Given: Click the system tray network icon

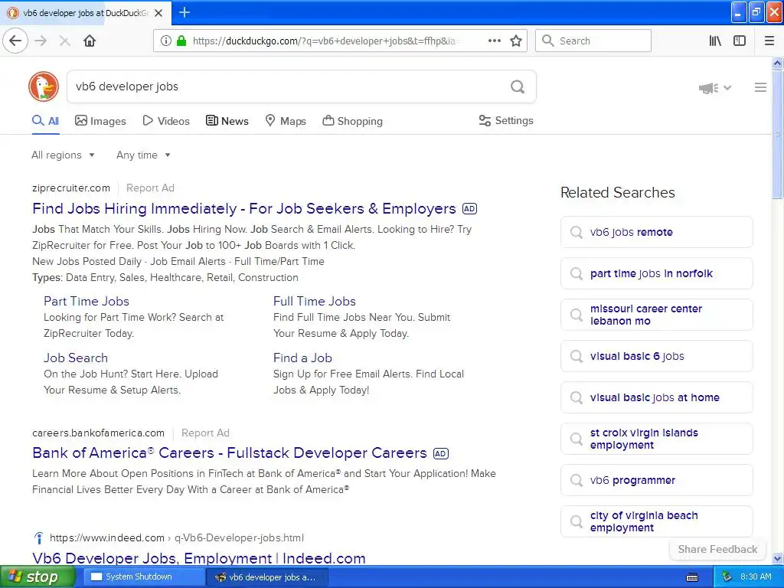Looking at the screenshot, I should (727, 577).
